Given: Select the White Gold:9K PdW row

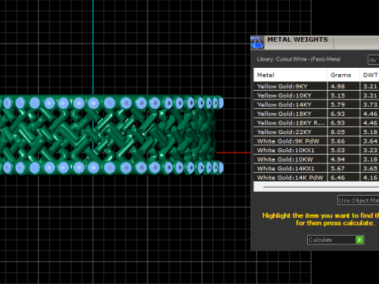Looking at the screenshot, I should coord(316,141).
